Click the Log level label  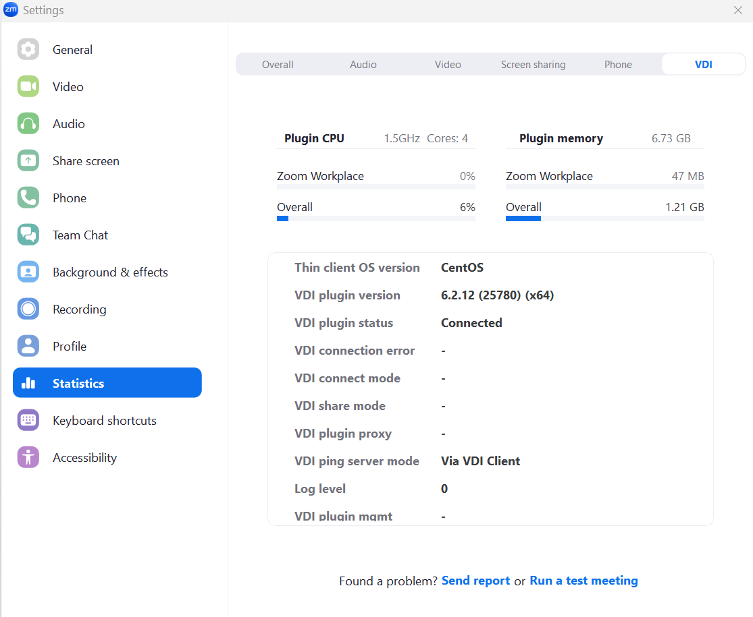pos(320,489)
